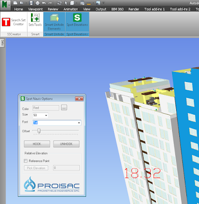This screenshot has height=204, width=199.
Task: Click the red 18.32 elevation label
Action: point(143,173)
